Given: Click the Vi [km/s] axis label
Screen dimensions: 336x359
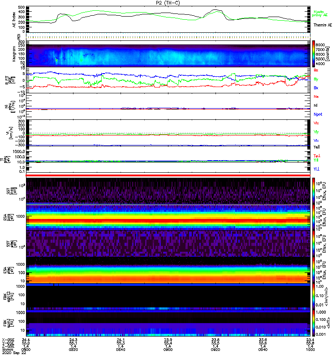Looking at the screenshot, I should [11, 133].
